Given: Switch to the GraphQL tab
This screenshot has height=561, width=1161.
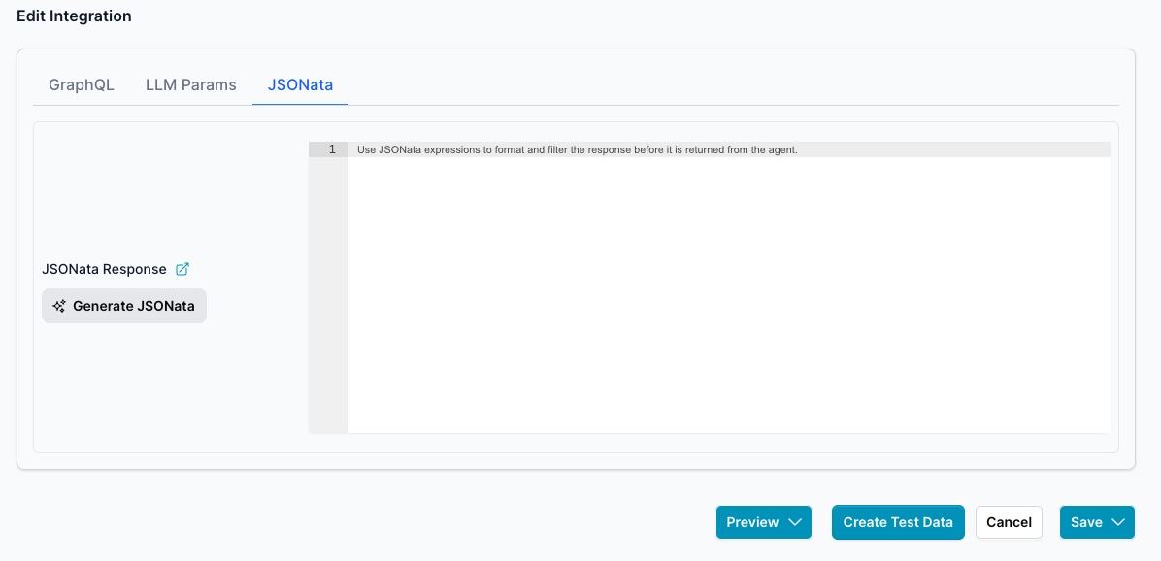Looking at the screenshot, I should [x=82, y=84].
